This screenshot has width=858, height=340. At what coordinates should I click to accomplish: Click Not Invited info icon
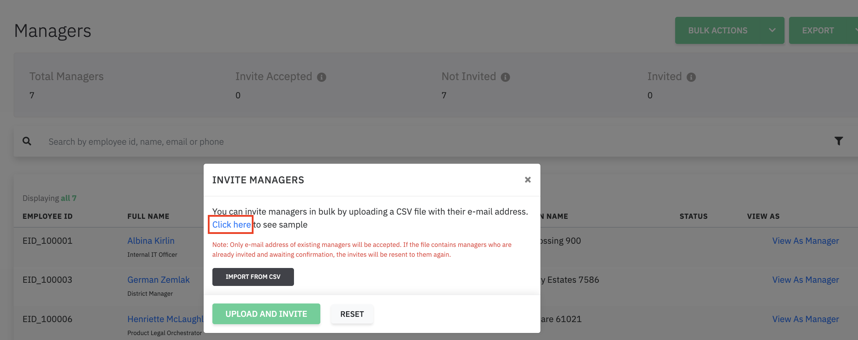click(x=505, y=77)
